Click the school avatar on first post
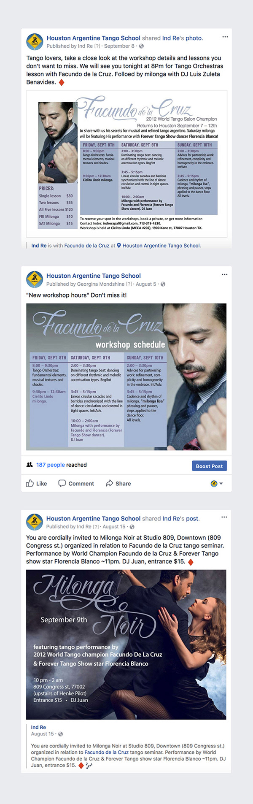 [x=35, y=42]
